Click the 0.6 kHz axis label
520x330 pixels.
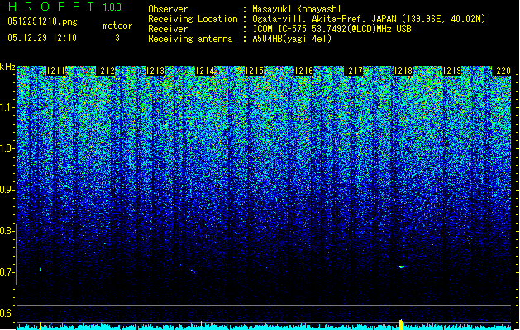point(7,313)
